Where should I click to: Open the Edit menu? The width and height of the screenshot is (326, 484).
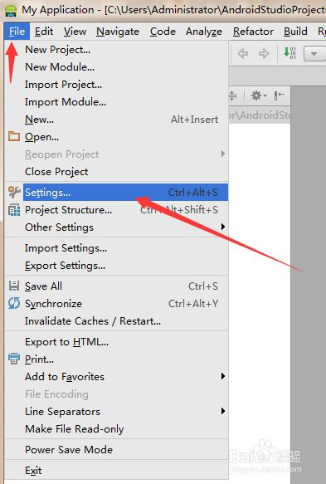(x=44, y=32)
